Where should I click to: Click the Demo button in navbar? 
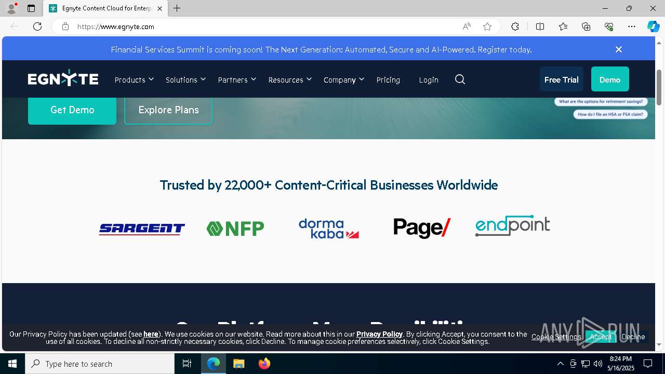click(x=610, y=79)
